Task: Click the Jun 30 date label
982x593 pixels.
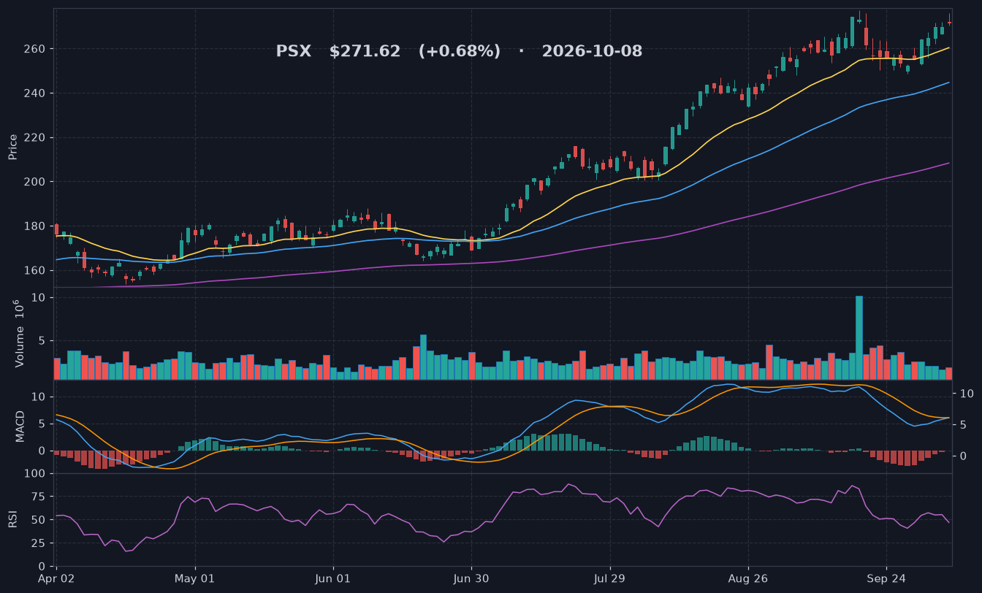Action: click(x=471, y=578)
